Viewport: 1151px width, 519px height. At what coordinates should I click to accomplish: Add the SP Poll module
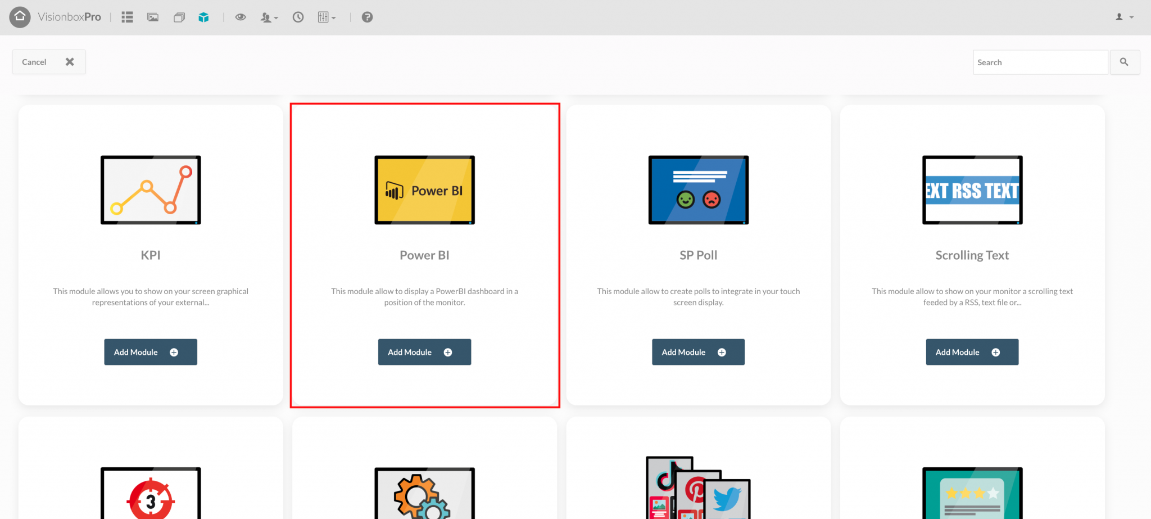point(698,352)
